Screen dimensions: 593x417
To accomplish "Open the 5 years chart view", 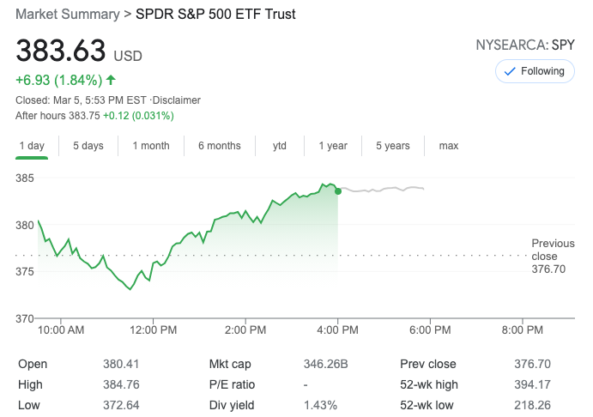I will (x=393, y=146).
